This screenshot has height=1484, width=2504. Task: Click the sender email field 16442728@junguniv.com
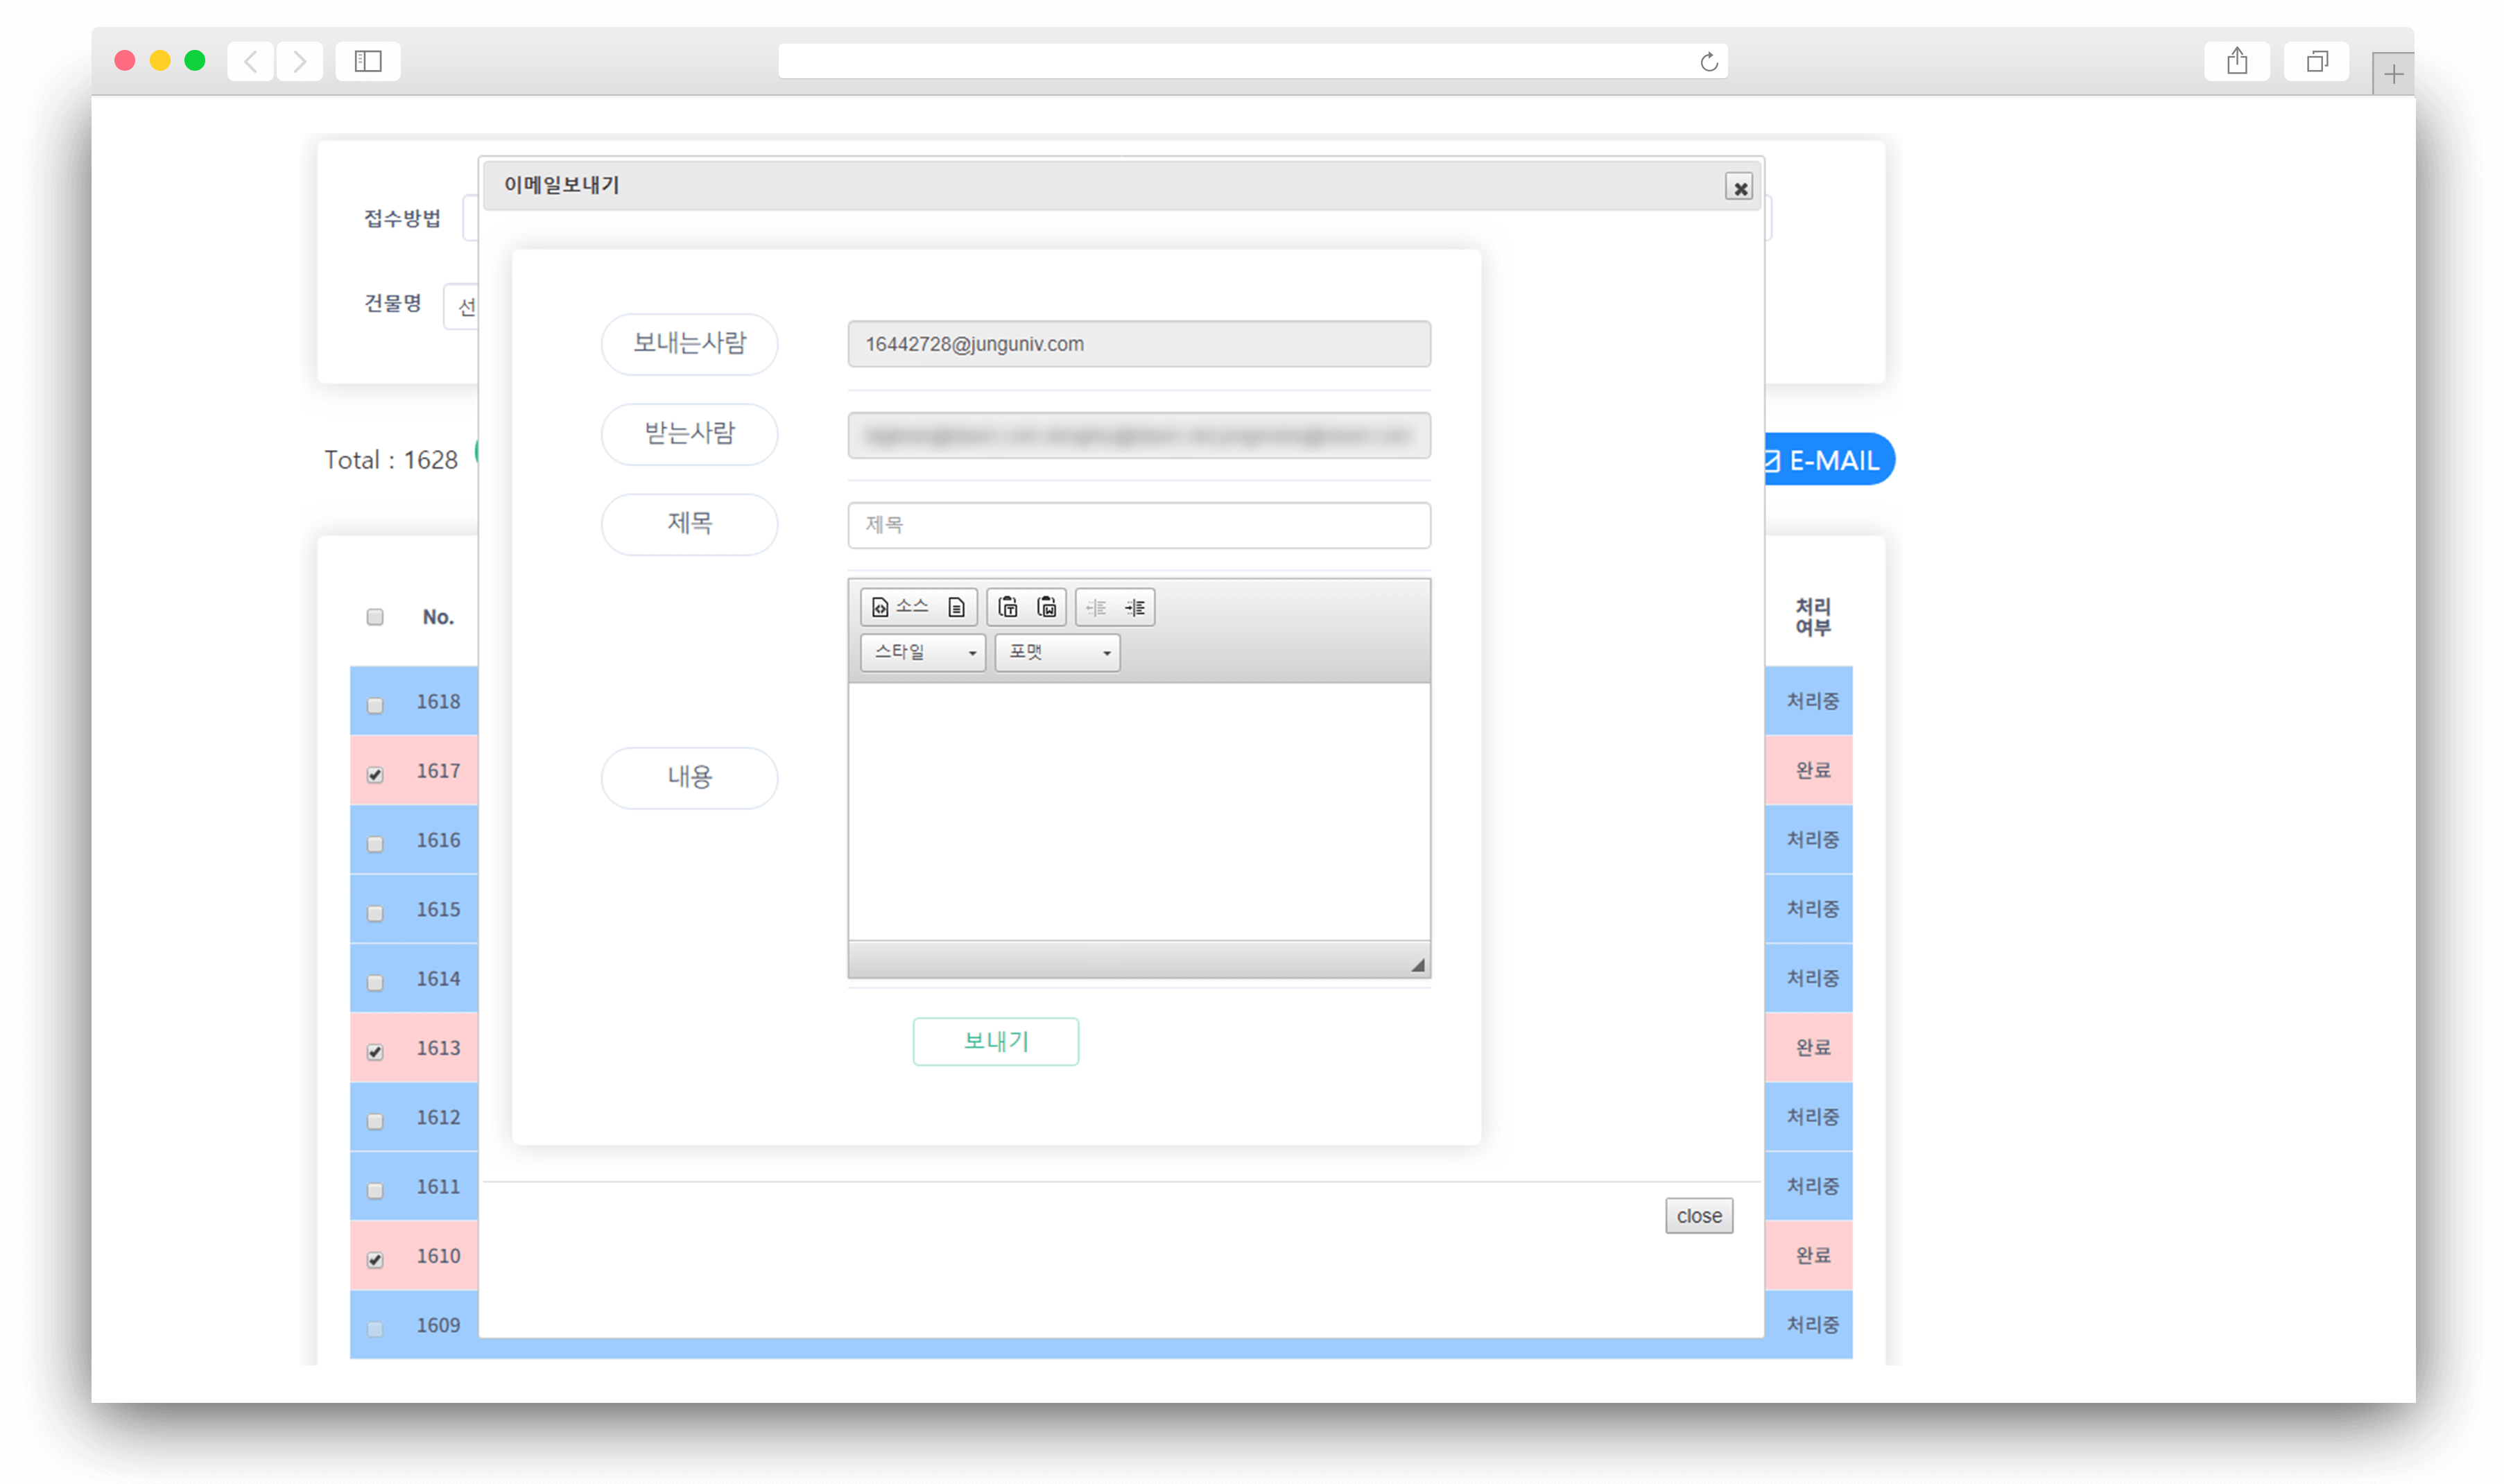point(1139,344)
